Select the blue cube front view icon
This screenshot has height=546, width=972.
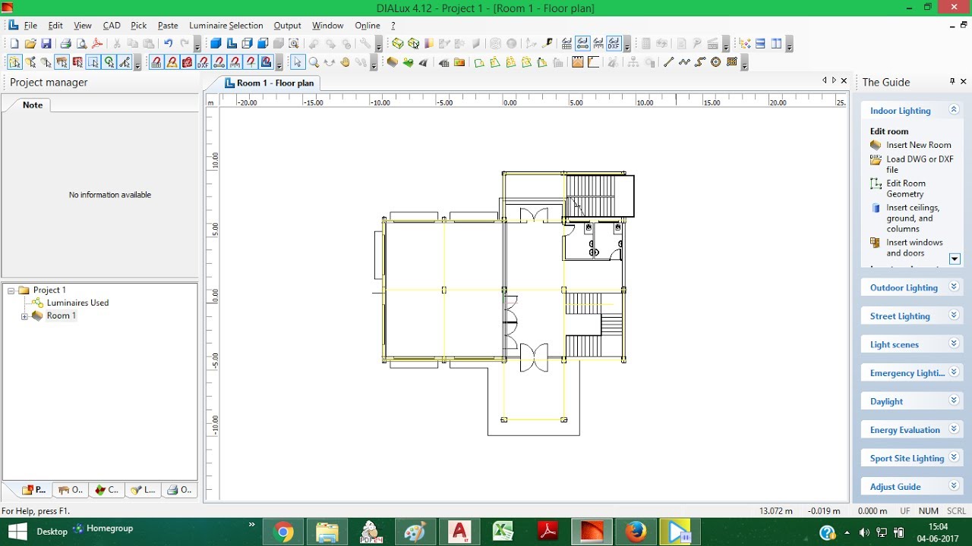tap(263, 44)
